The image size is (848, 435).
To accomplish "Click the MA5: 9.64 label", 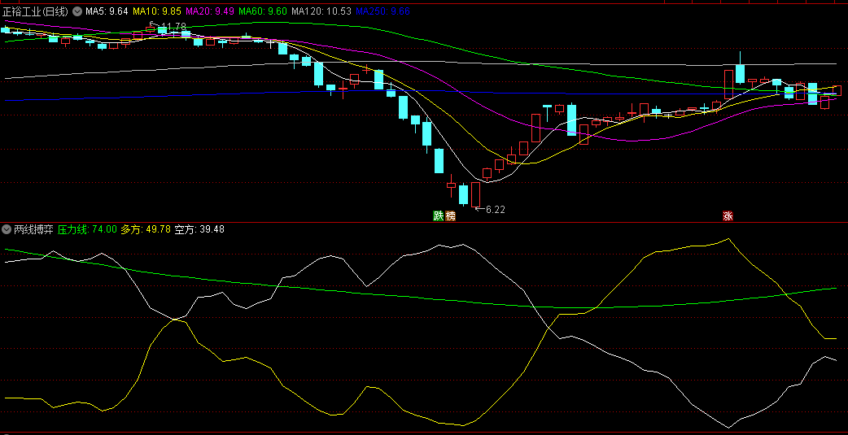I will pyautogui.click(x=107, y=11).
